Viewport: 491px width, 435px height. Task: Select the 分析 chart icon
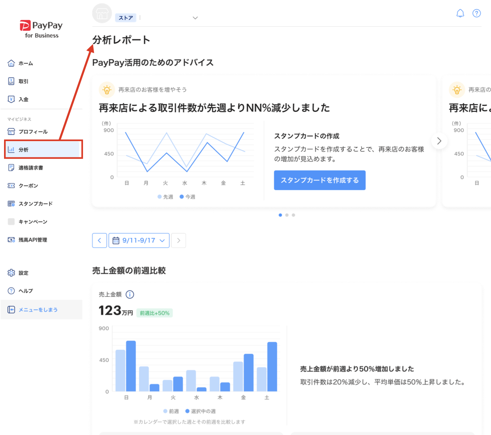coord(11,150)
